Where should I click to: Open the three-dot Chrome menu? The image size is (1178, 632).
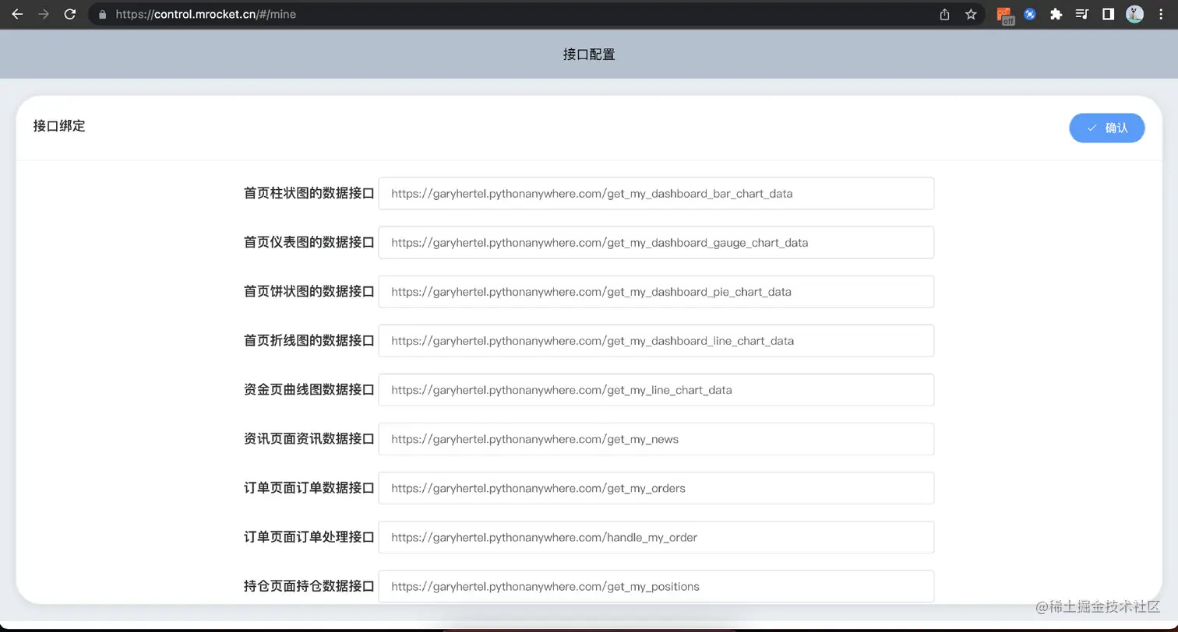pos(1161,14)
